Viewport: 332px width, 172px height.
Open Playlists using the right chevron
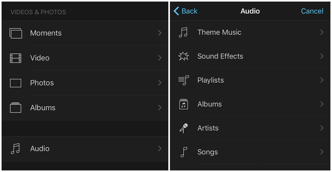click(322, 80)
